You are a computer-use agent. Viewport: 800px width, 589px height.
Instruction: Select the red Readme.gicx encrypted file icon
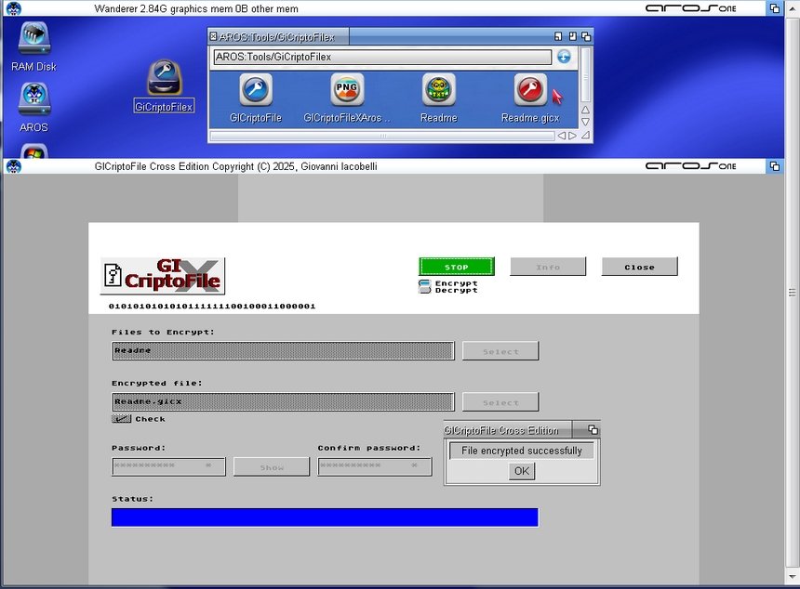click(x=530, y=98)
